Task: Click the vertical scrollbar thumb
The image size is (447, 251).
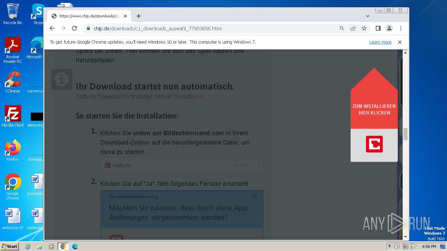Action: point(405,134)
